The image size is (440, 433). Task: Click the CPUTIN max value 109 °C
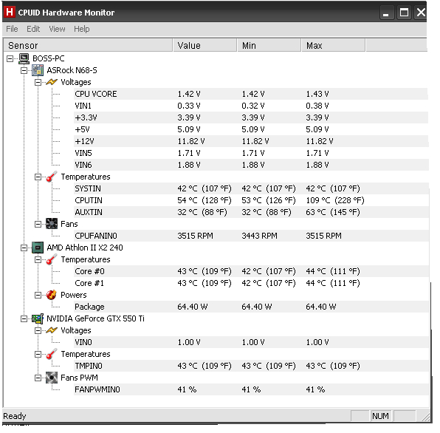pyautogui.click(x=335, y=200)
